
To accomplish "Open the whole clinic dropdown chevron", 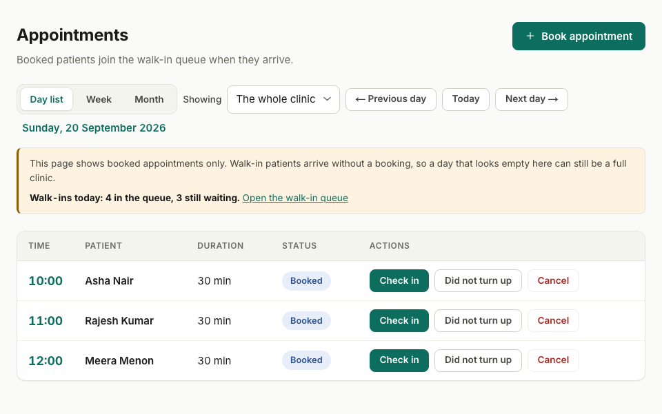I will point(327,99).
